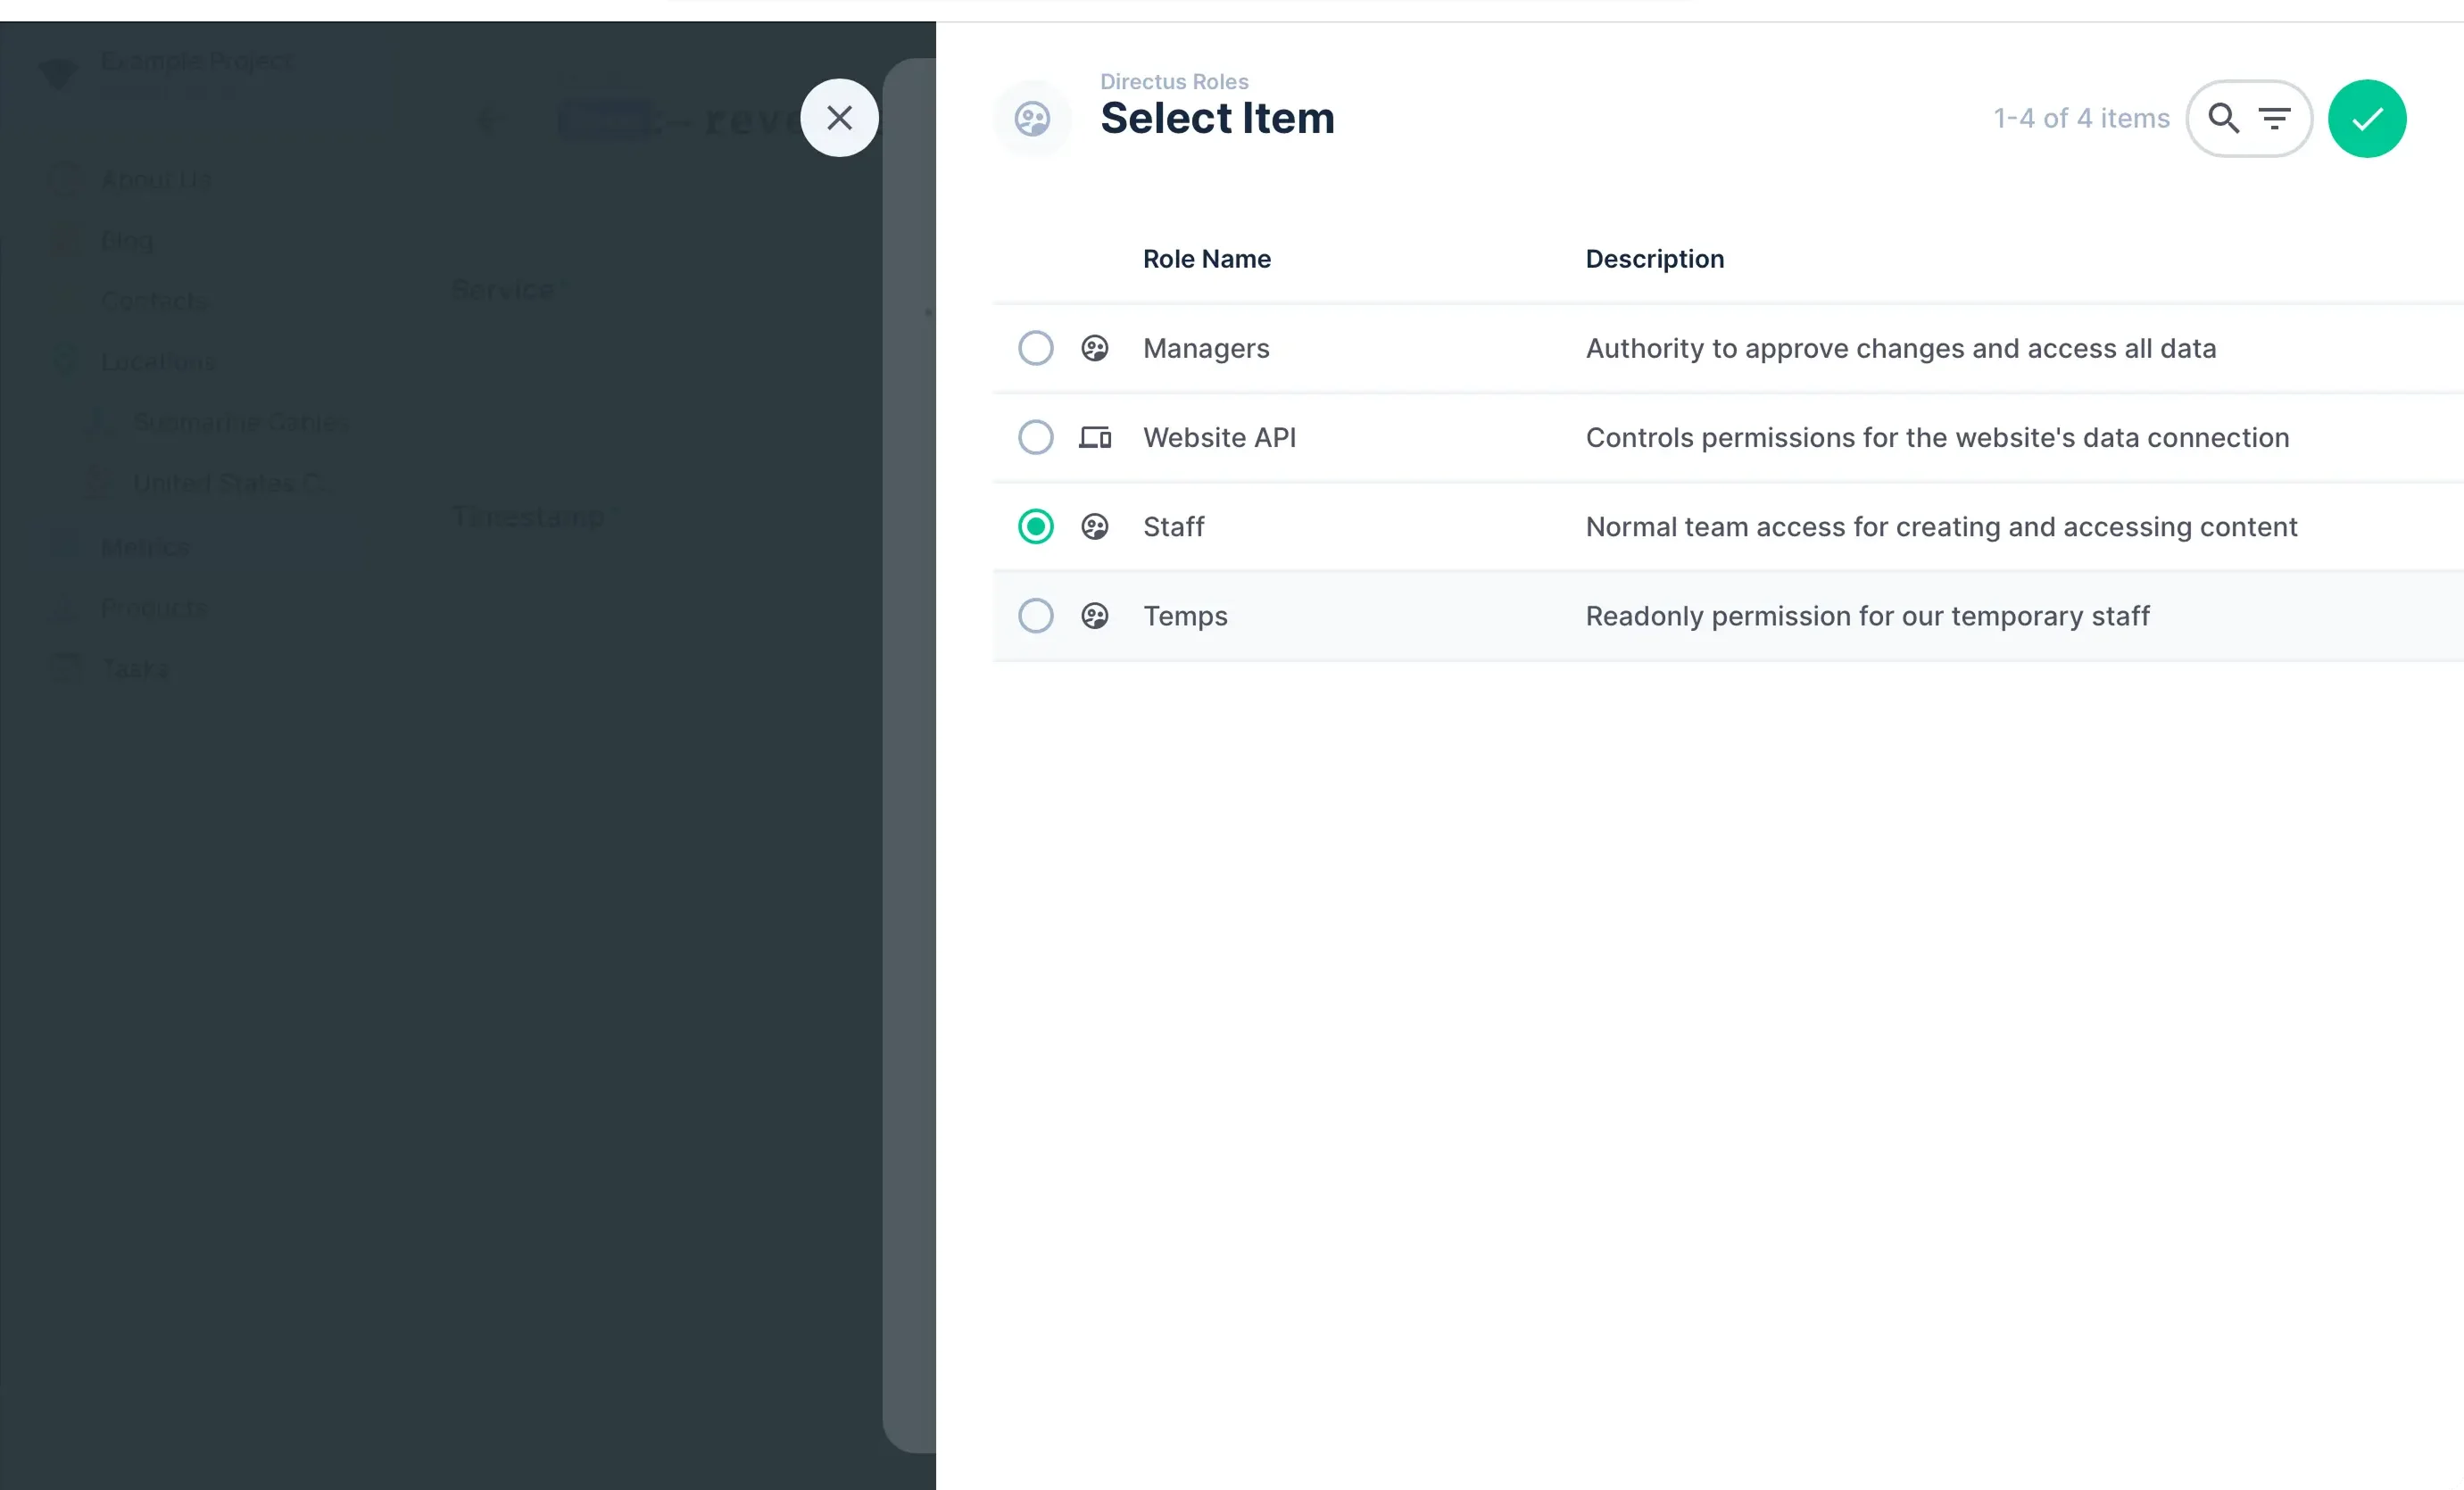Screen dimensions: 2464x1490
Task: Choose the Website API radio button
Action: coord(1035,437)
